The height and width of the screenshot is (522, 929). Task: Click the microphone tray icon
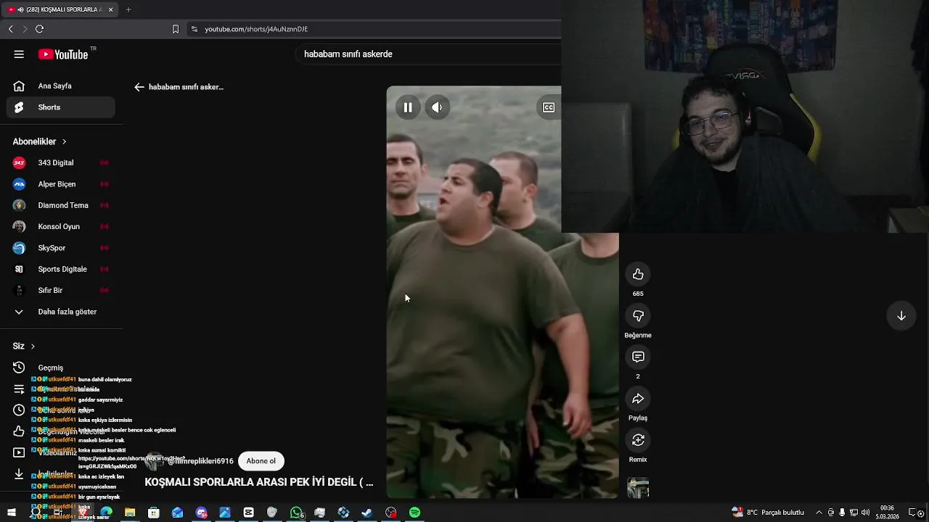tap(842, 513)
